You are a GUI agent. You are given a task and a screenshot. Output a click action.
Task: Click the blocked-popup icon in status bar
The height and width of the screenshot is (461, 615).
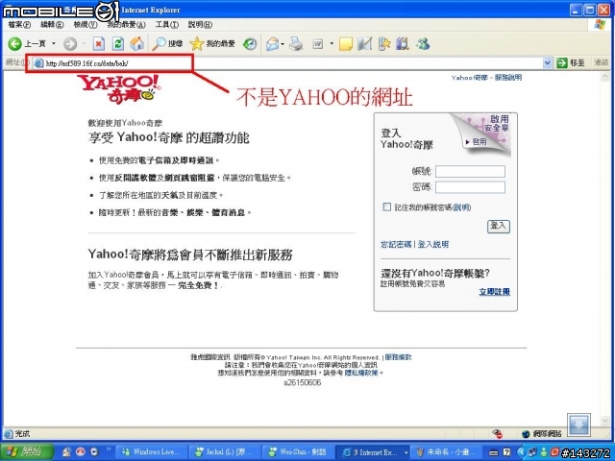coord(498,433)
